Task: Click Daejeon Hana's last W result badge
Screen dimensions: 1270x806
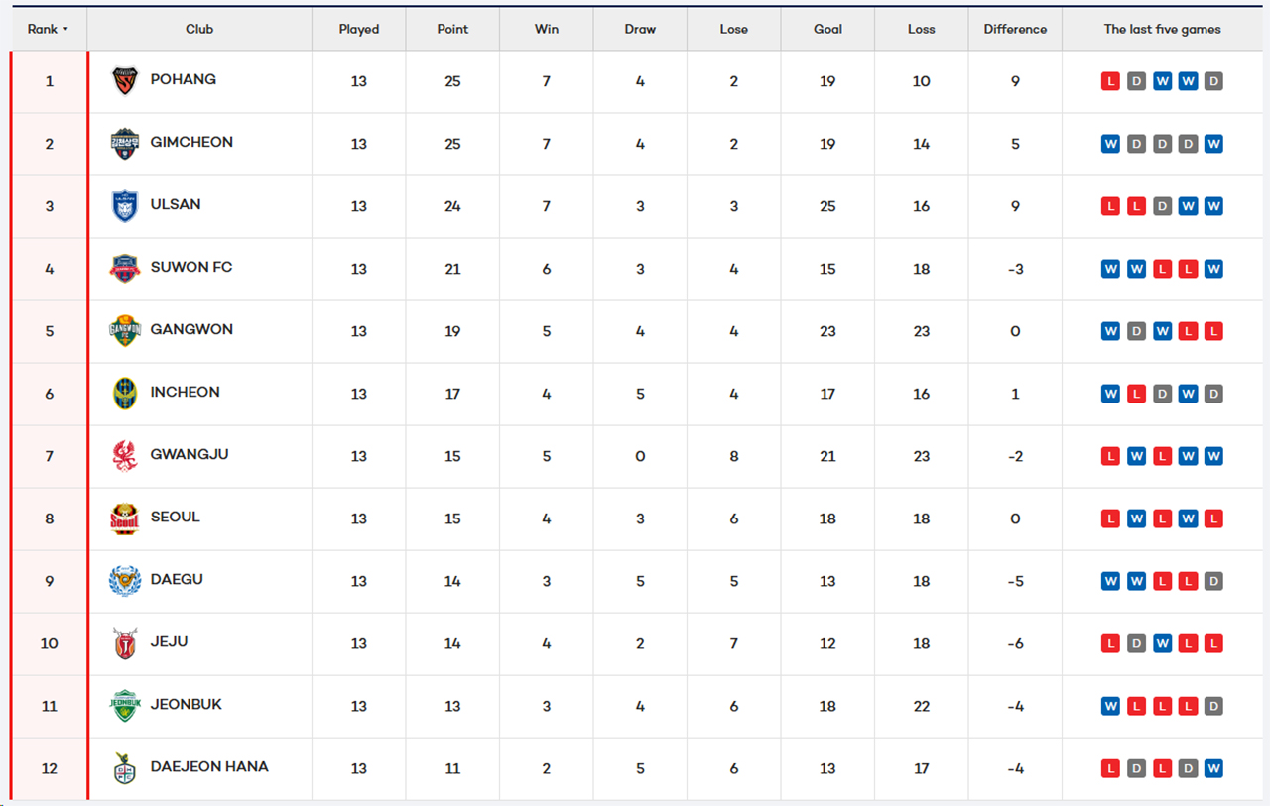Action: tap(1213, 768)
